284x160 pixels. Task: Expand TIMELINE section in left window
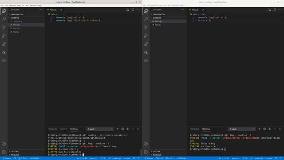pyautogui.click(x=26, y=155)
